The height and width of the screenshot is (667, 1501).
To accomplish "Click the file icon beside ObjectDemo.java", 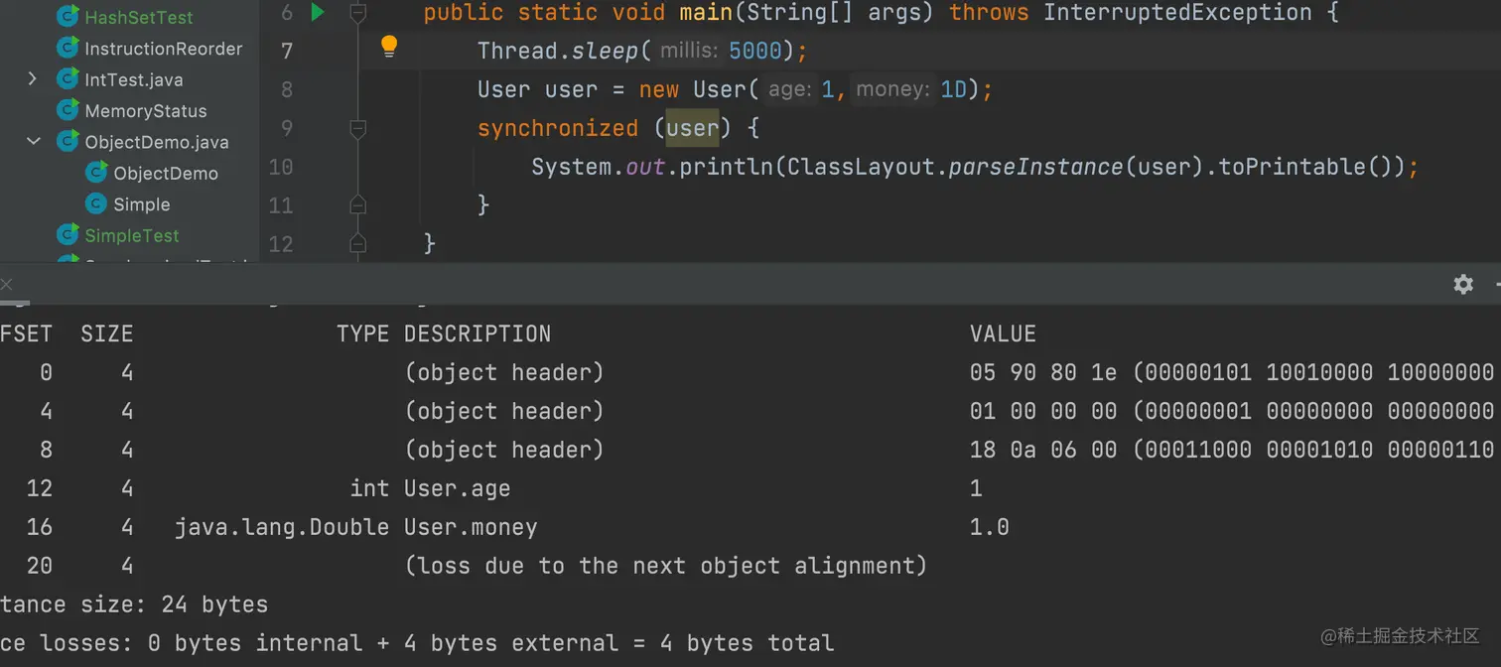I will pyautogui.click(x=68, y=141).
